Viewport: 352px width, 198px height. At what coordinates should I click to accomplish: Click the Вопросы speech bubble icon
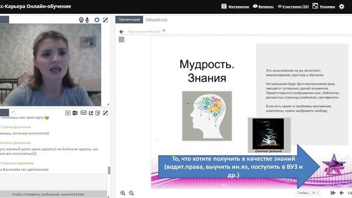coord(255,6)
